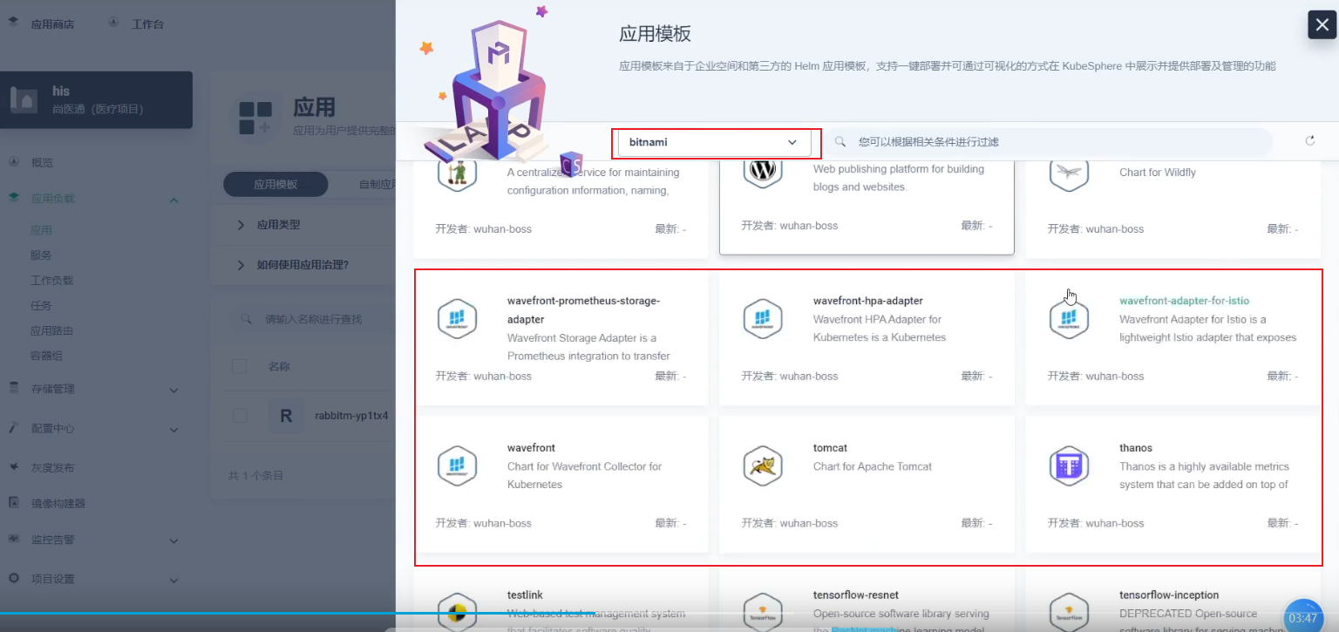This screenshot has width=1339, height=632.
Task: Open the tensorflow-resnet template title
Action: pyautogui.click(x=855, y=595)
